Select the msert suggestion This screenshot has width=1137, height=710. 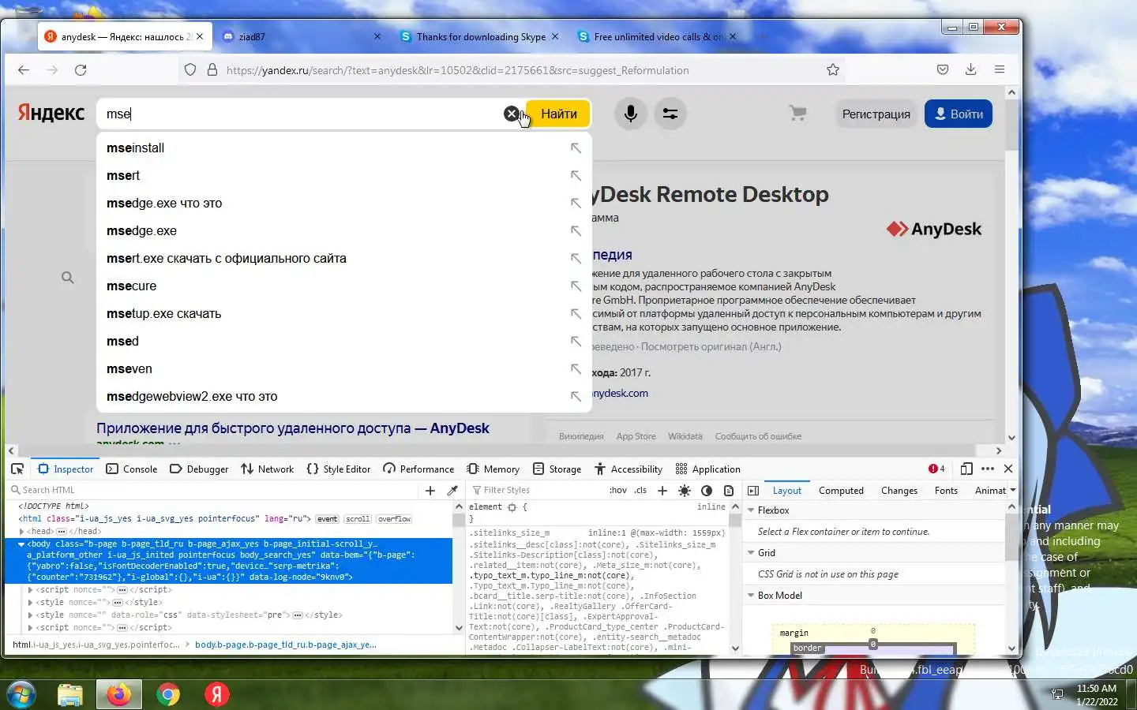point(344,176)
